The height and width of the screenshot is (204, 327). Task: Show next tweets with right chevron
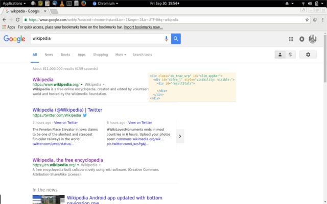point(180,136)
